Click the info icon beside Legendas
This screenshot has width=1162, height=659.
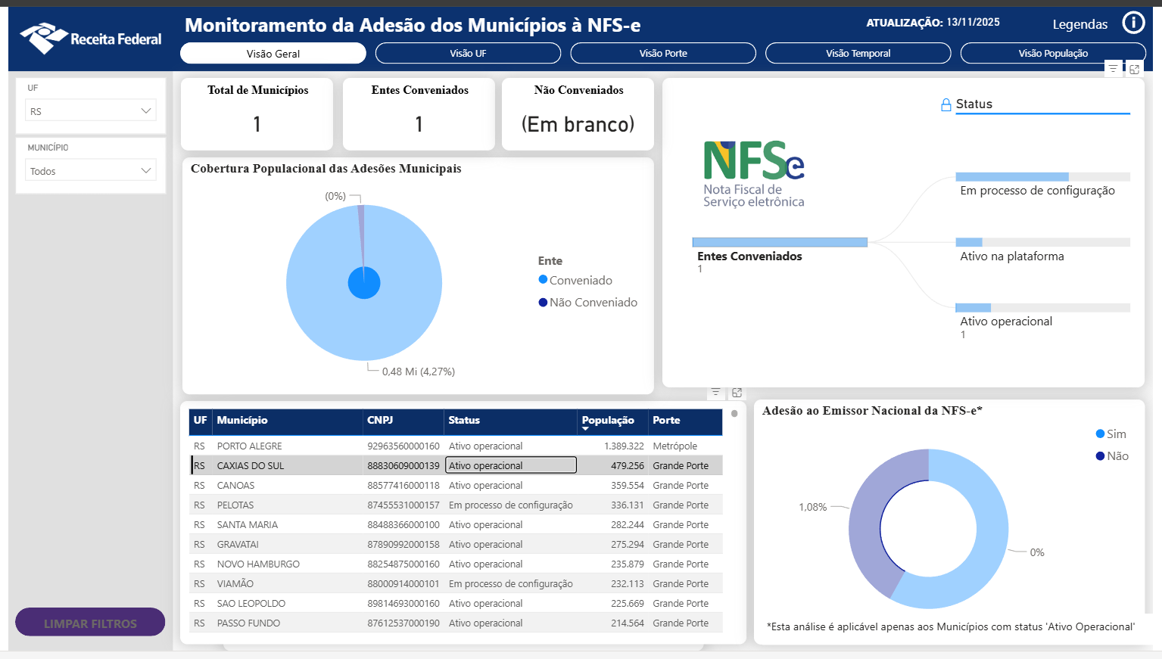pyautogui.click(x=1132, y=23)
